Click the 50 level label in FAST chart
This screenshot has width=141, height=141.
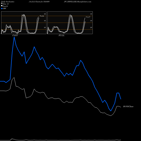45,21
